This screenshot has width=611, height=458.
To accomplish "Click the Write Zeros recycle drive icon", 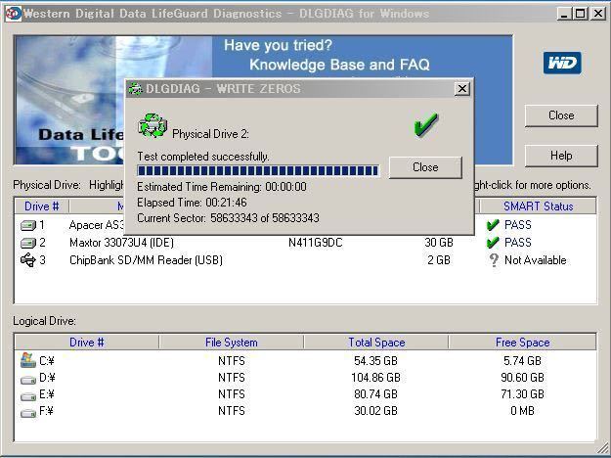I will [x=153, y=125].
